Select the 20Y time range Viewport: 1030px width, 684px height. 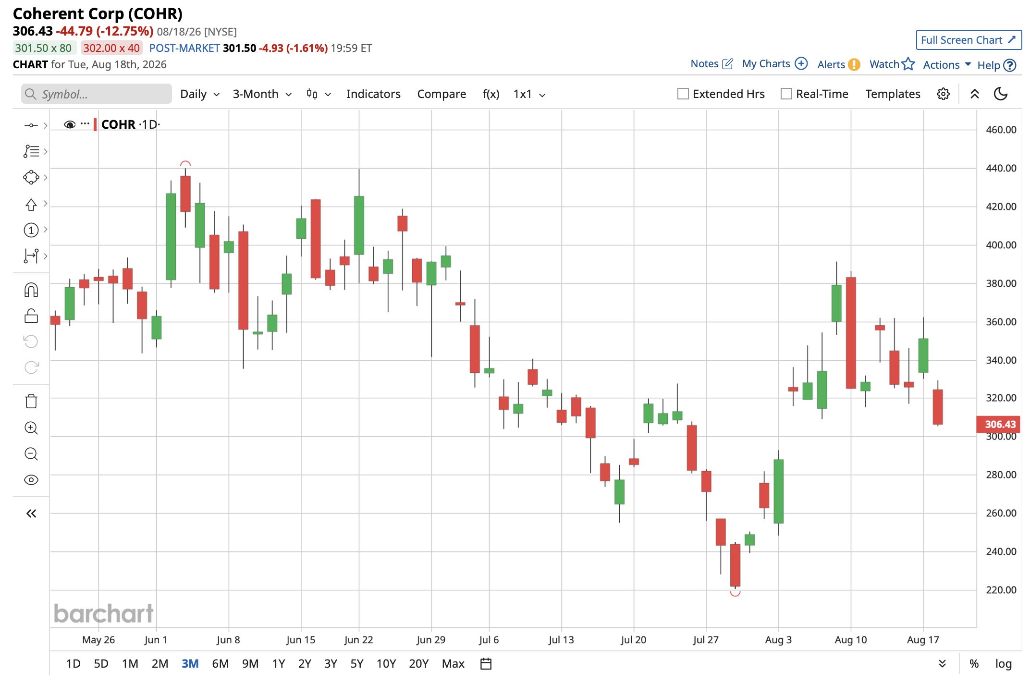pos(419,664)
